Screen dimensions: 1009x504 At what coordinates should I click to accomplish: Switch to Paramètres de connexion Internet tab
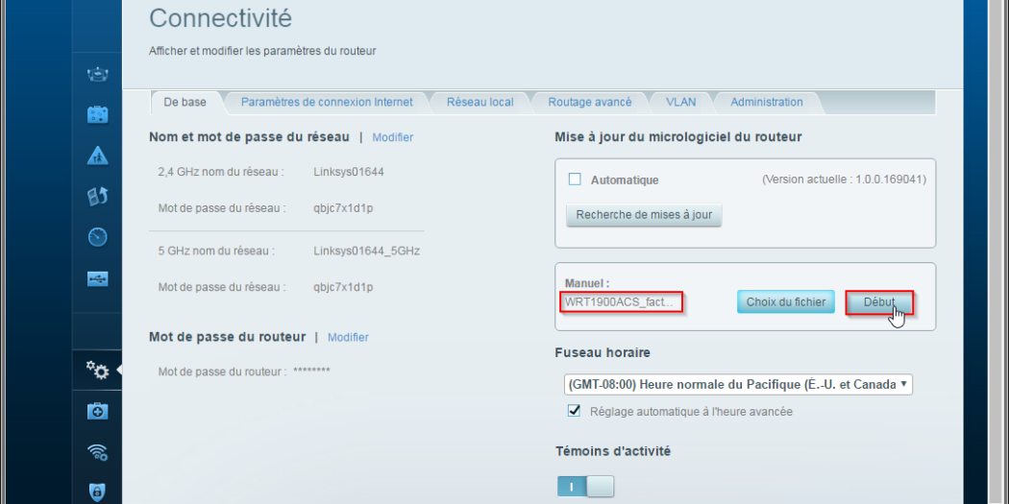[327, 102]
